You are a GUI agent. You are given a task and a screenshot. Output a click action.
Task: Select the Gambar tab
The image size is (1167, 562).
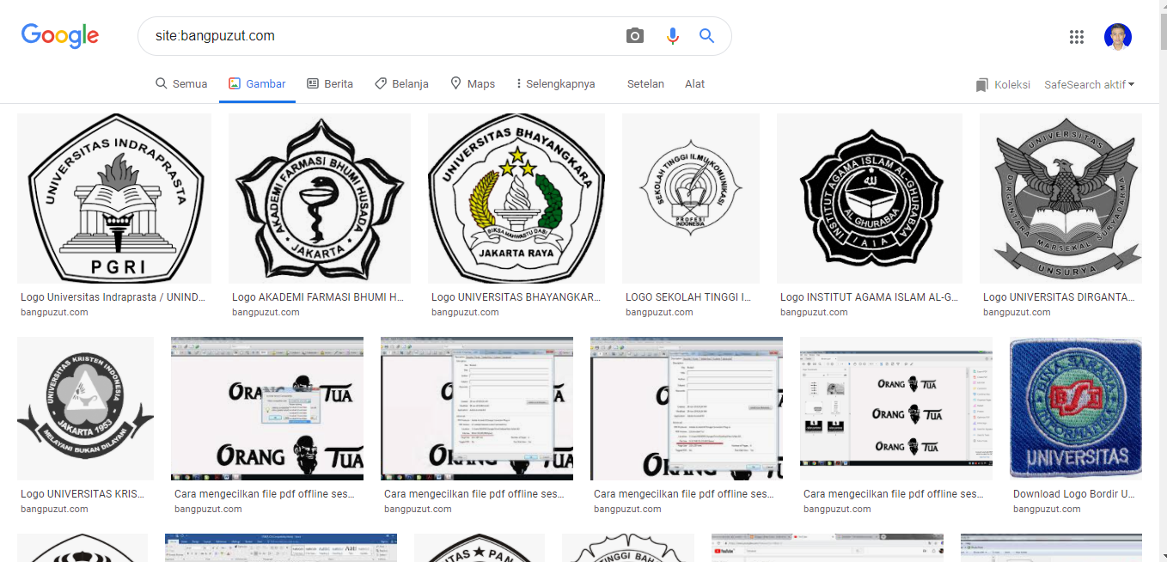coord(257,84)
